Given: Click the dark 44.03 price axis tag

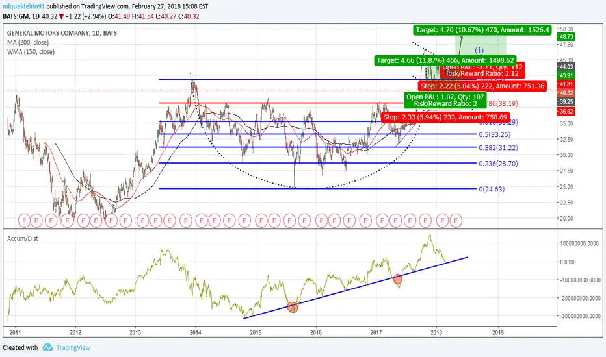Looking at the screenshot, I should [x=566, y=67].
